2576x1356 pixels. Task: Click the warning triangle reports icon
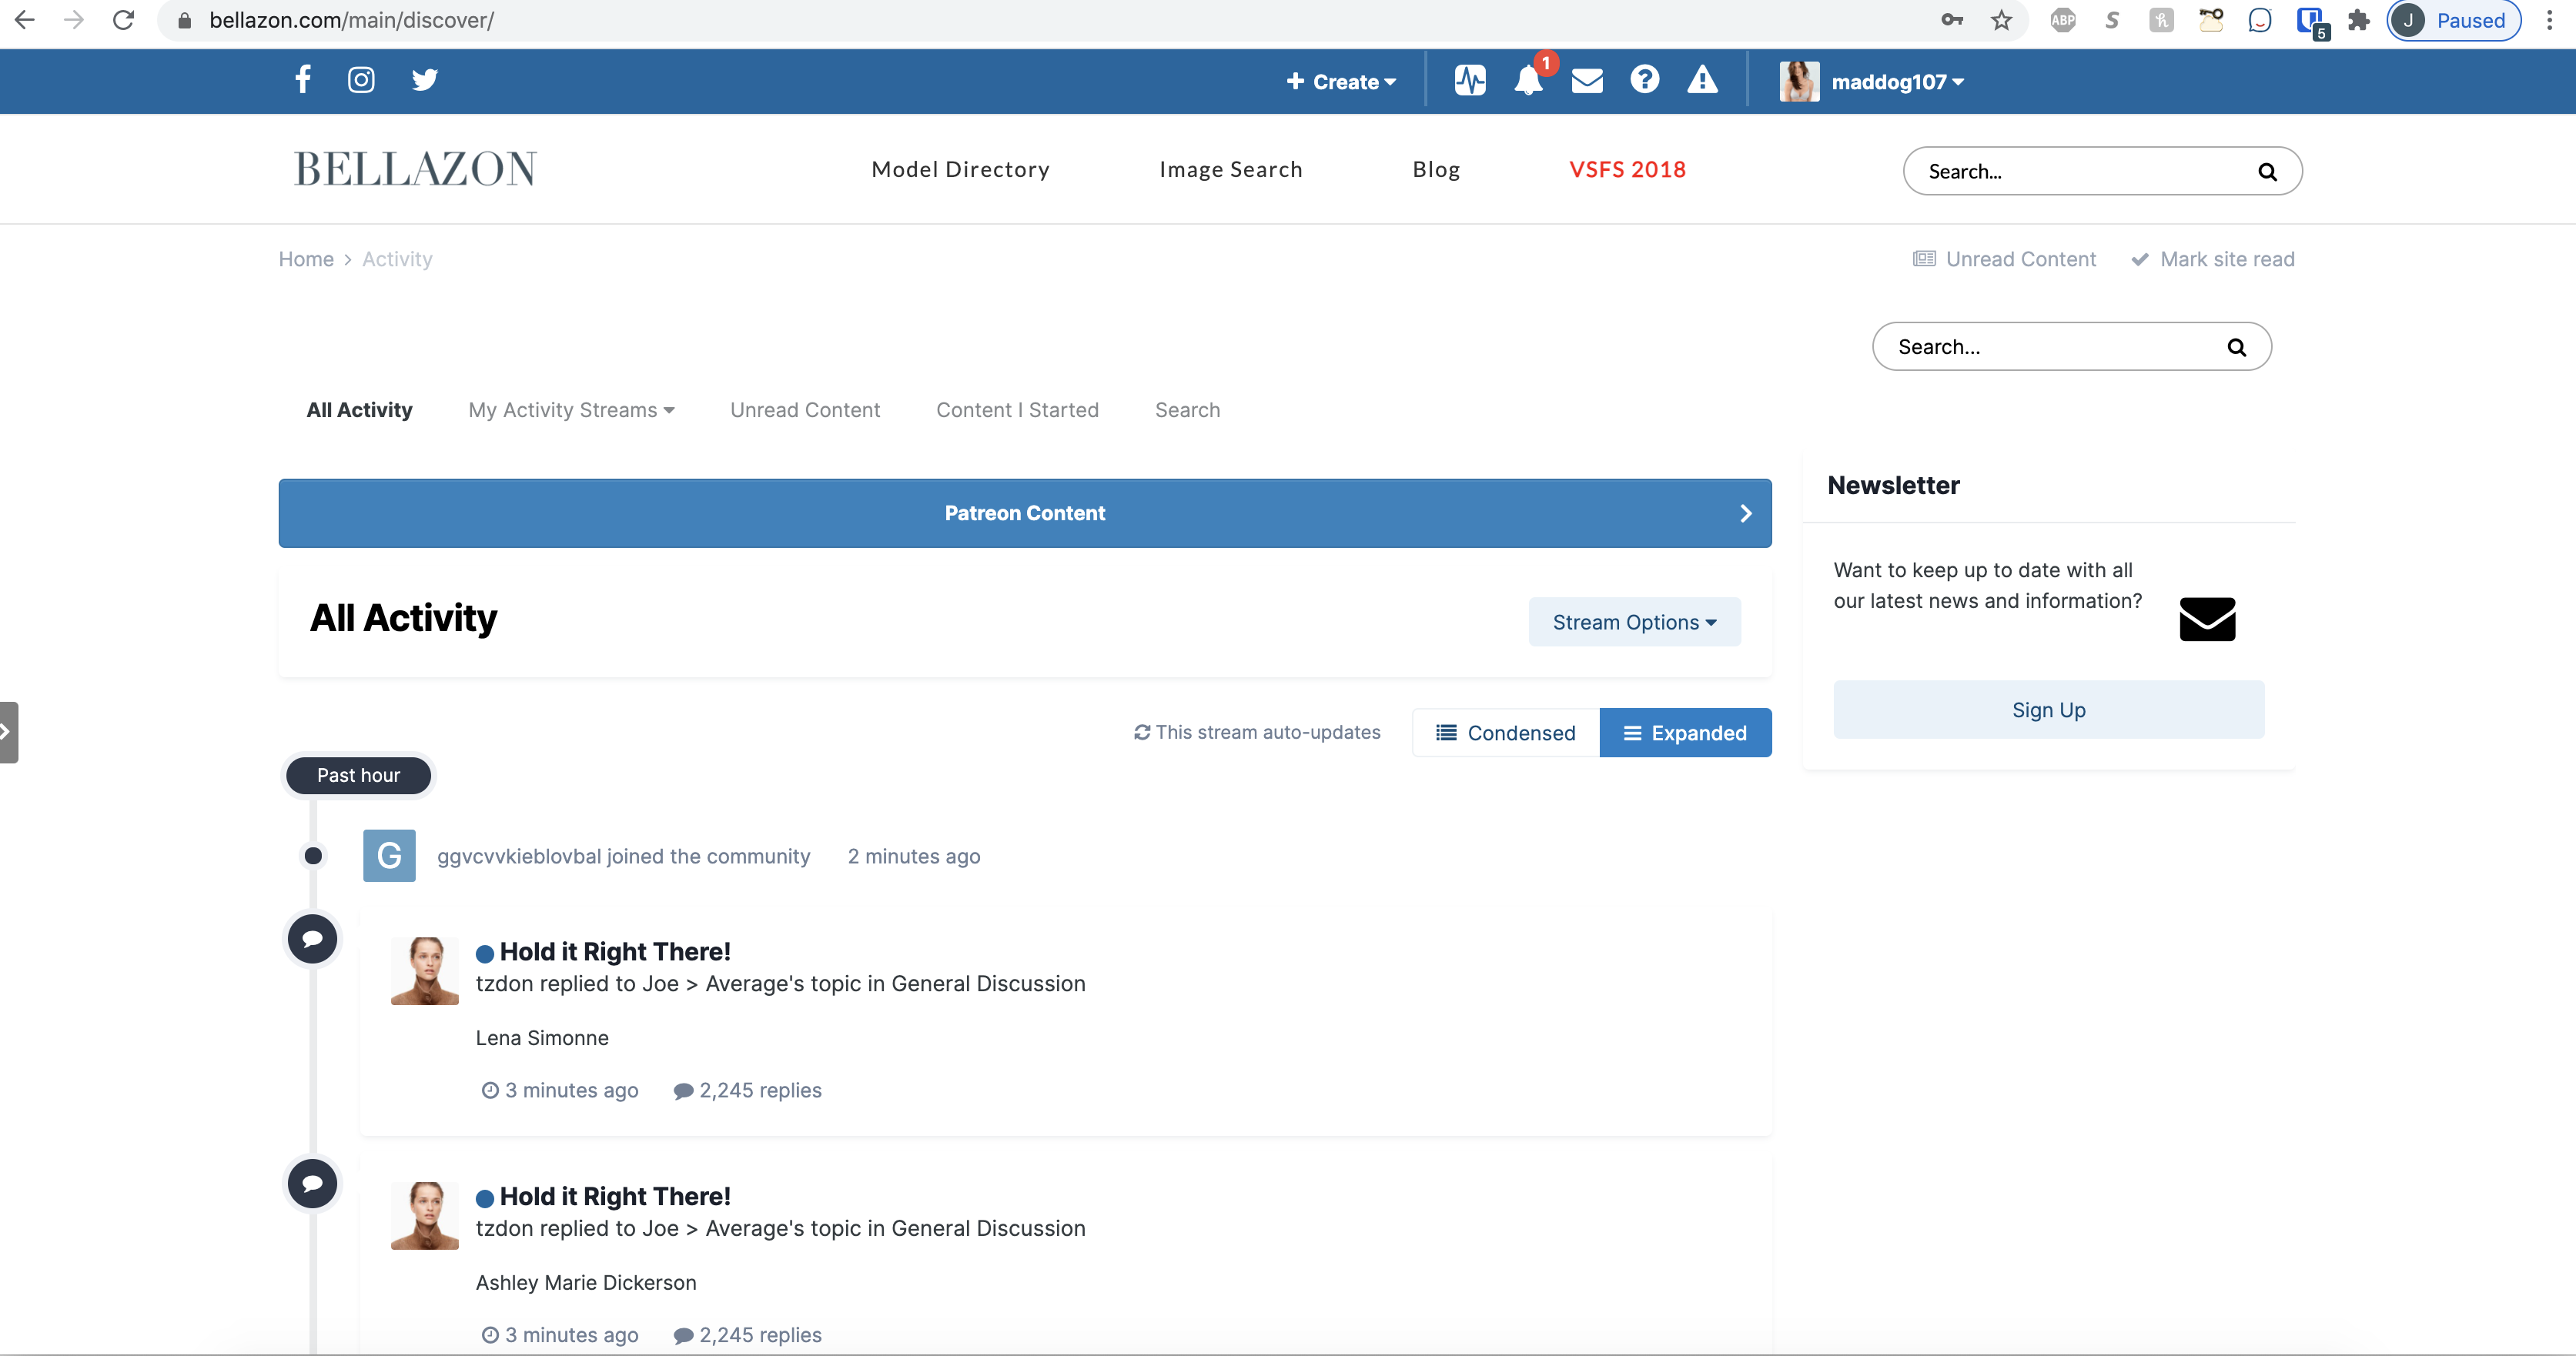click(x=1702, y=80)
